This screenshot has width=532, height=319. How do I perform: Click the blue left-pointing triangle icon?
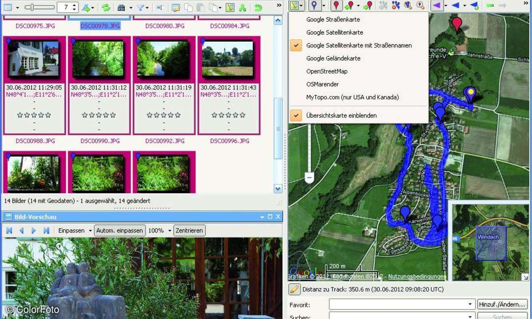point(455,6)
